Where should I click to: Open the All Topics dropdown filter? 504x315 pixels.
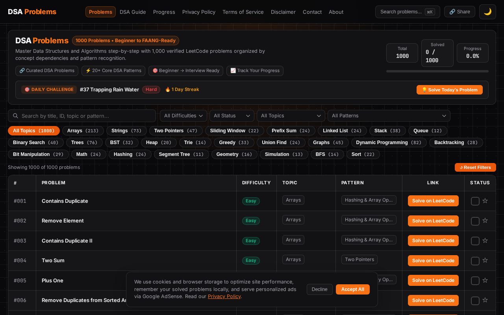(x=291, y=116)
